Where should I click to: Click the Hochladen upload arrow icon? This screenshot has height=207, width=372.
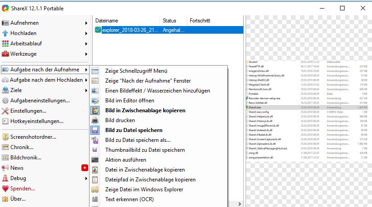[5, 33]
